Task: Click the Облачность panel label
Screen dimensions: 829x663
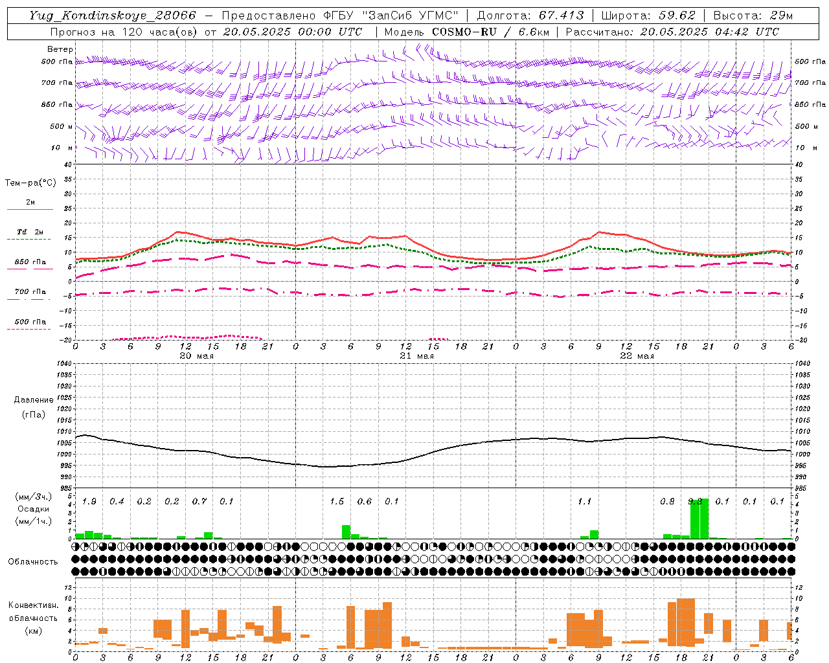Action: [33, 561]
